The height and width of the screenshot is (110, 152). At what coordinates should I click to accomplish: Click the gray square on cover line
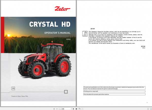(66, 92)
